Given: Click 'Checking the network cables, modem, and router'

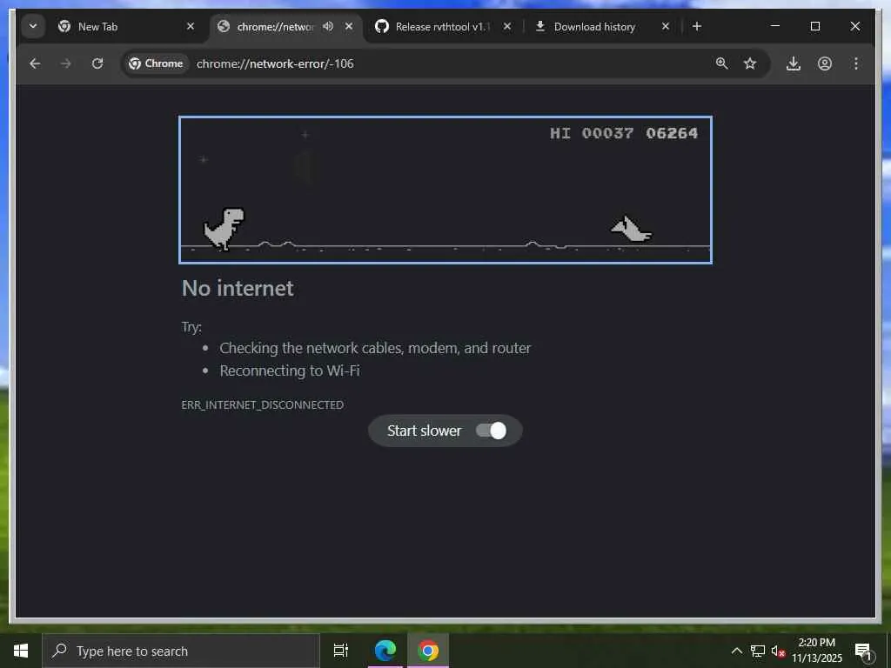Looking at the screenshot, I should 375,348.
